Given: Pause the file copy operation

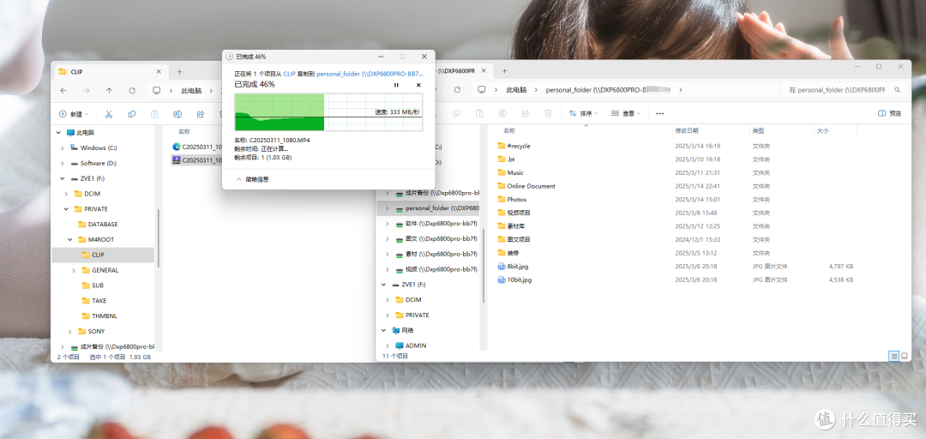Looking at the screenshot, I should (396, 85).
